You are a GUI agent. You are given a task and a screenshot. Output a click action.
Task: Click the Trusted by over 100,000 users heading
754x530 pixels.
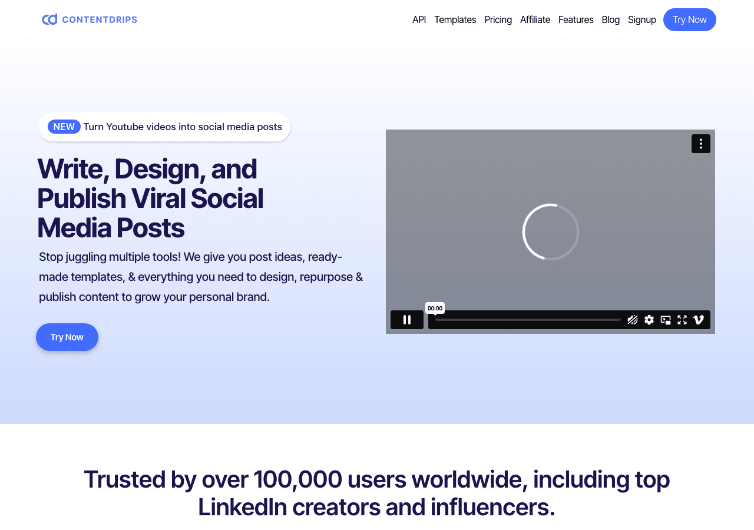376,493
